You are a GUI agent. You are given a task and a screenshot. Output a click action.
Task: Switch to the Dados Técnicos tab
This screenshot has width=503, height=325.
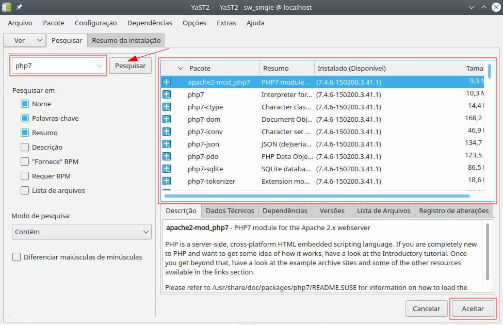pos(230,210)
